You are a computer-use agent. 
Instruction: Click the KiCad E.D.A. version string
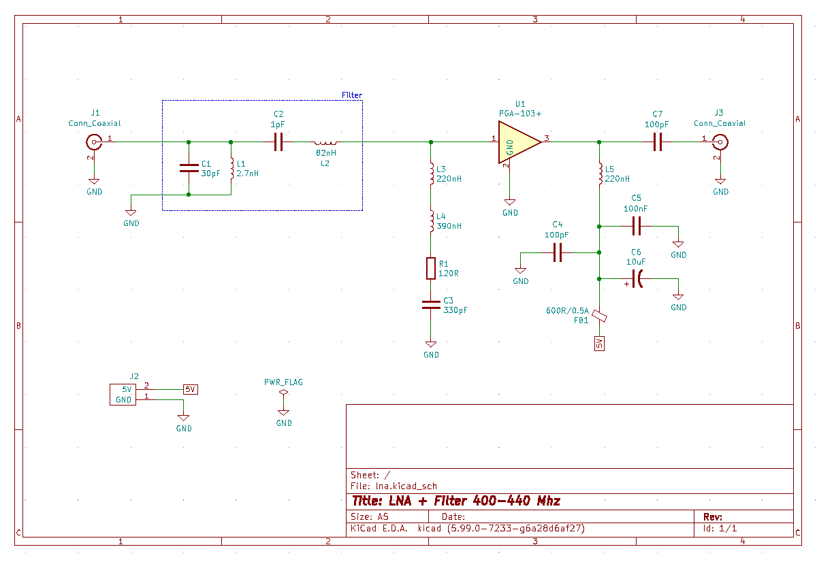coord(467,528)
